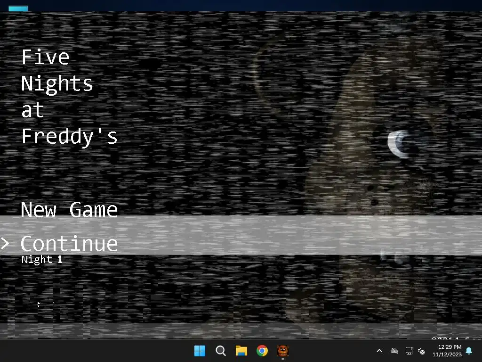Viewport: 482px width, 362px height.
Task: Open the Windows Start menu
Action: 200,351
